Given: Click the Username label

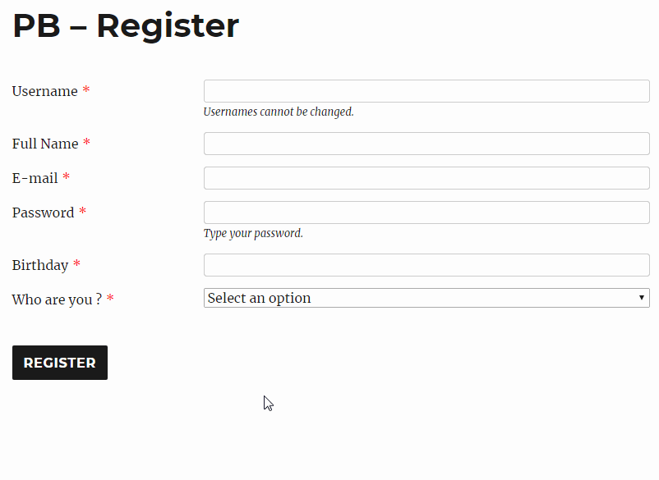Looking at the screenshot, I should point(44,91).
